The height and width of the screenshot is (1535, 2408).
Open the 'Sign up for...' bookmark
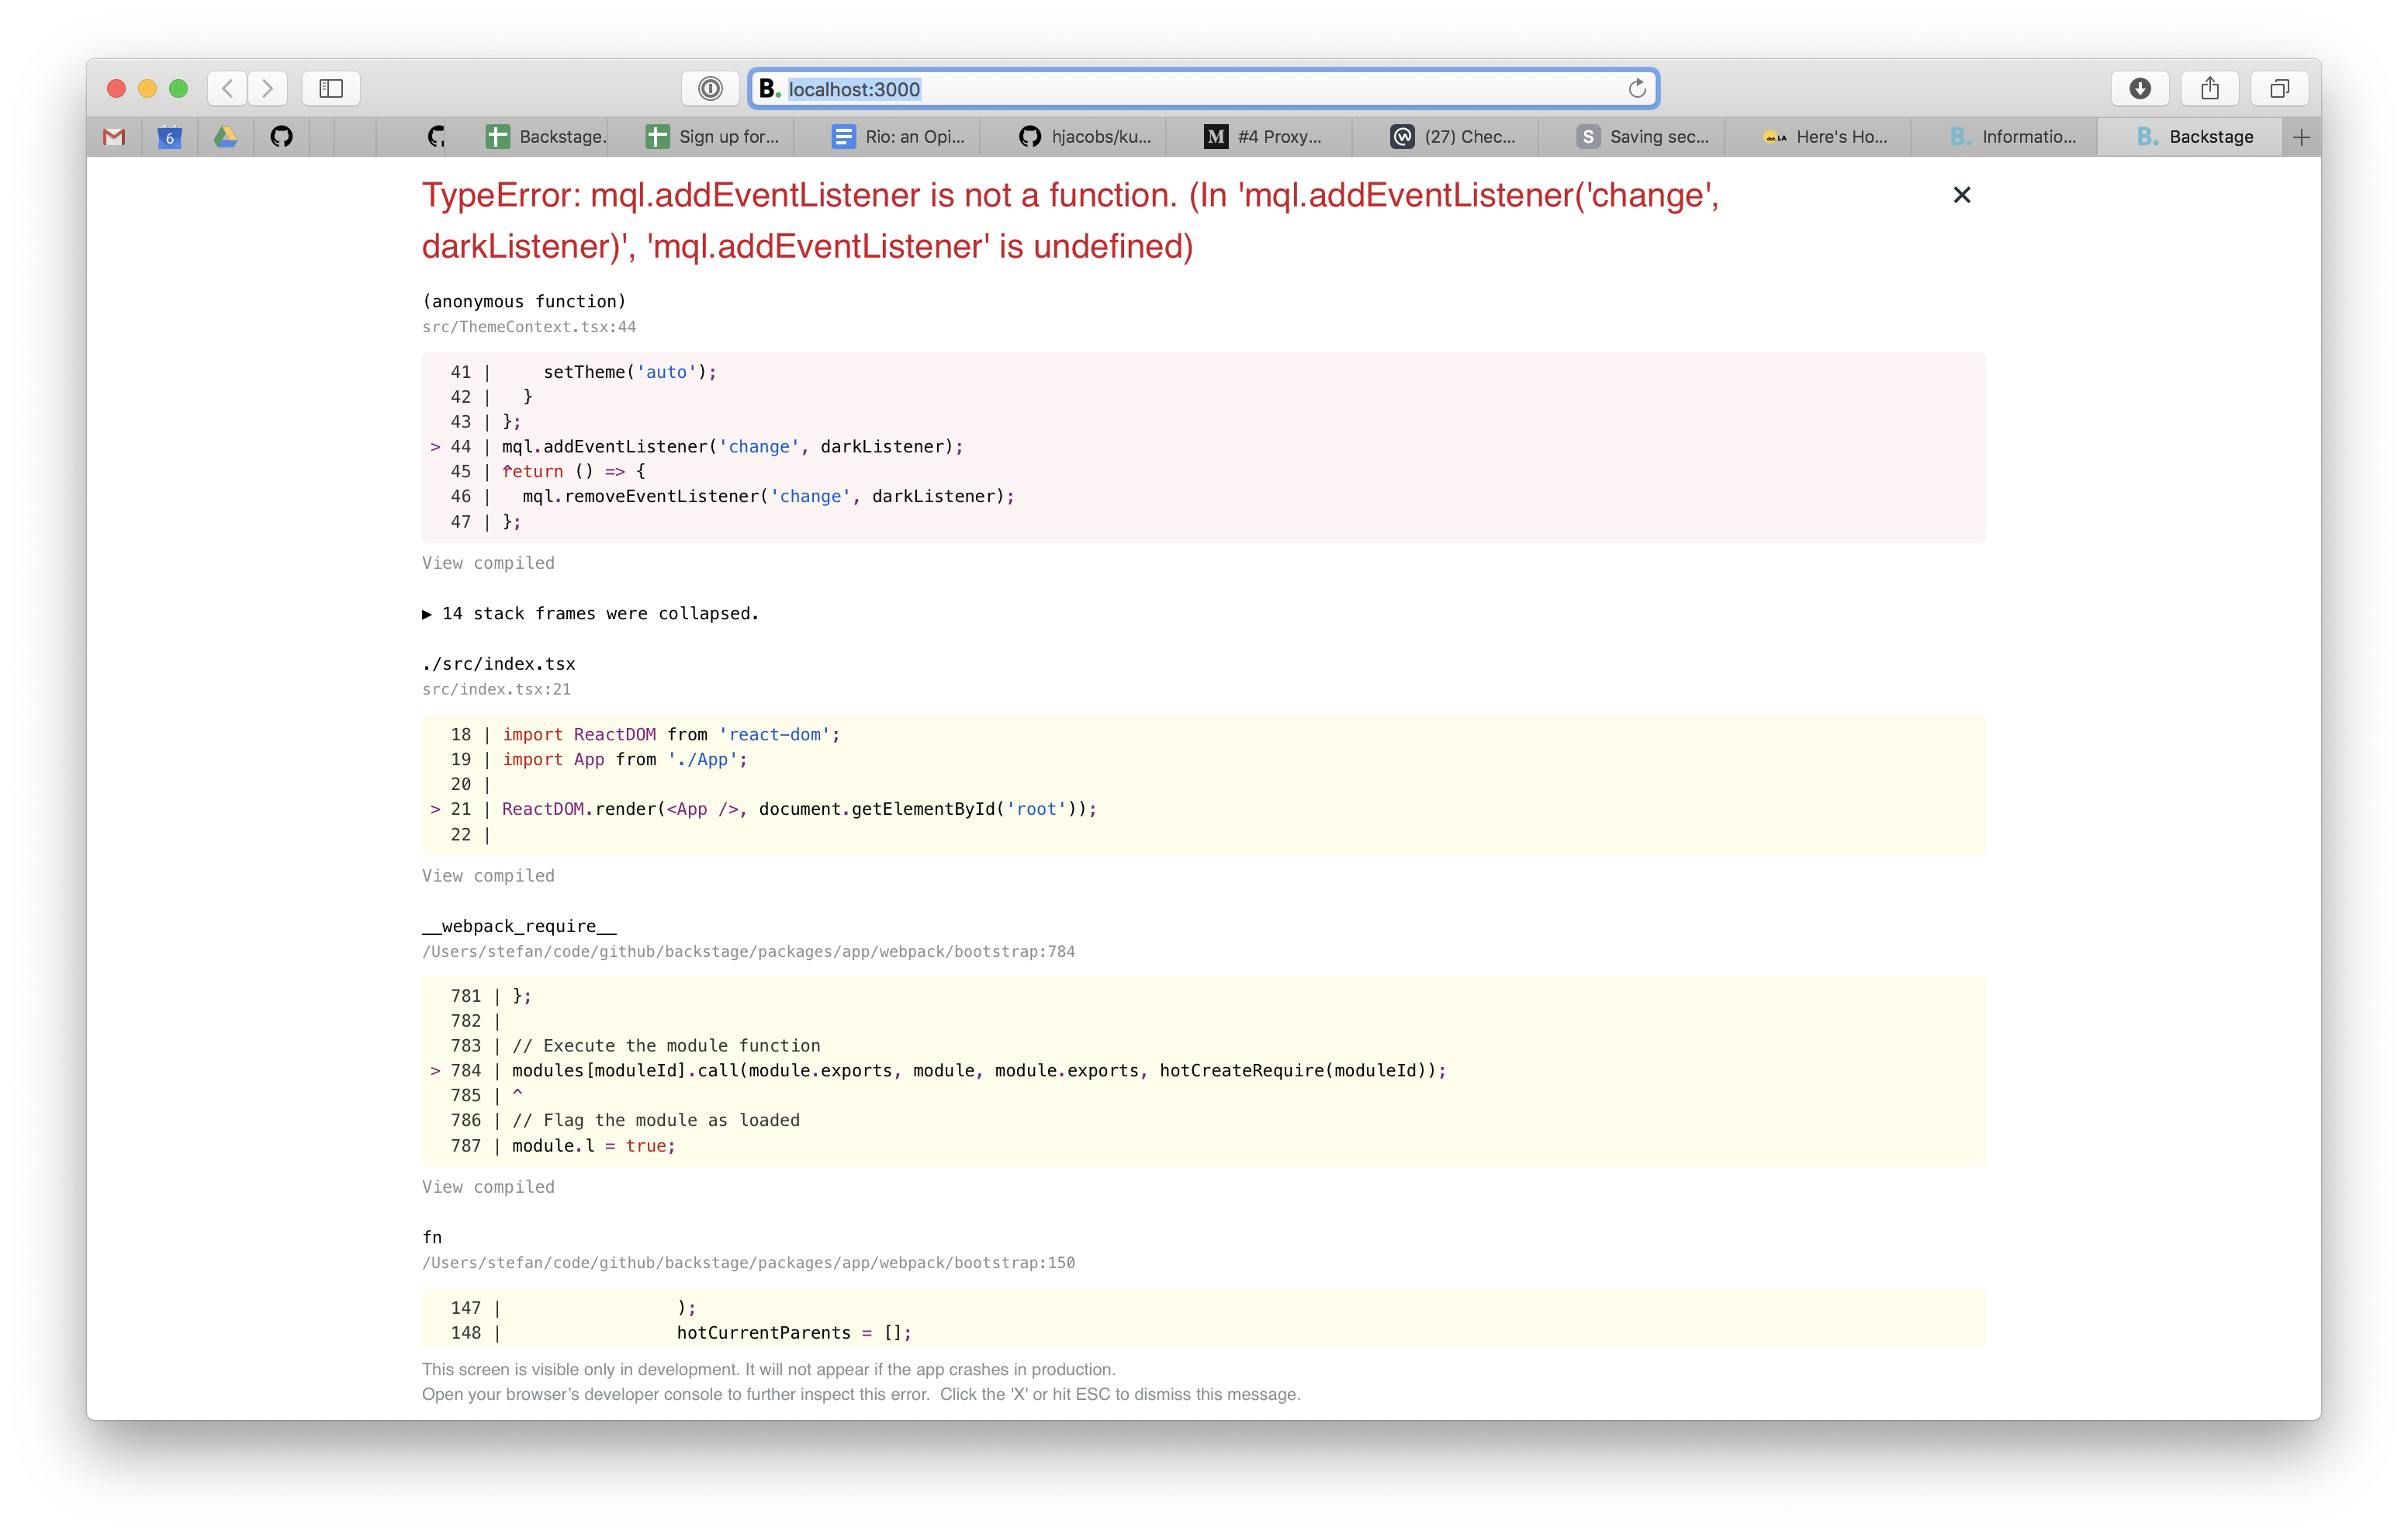[714, 137]
